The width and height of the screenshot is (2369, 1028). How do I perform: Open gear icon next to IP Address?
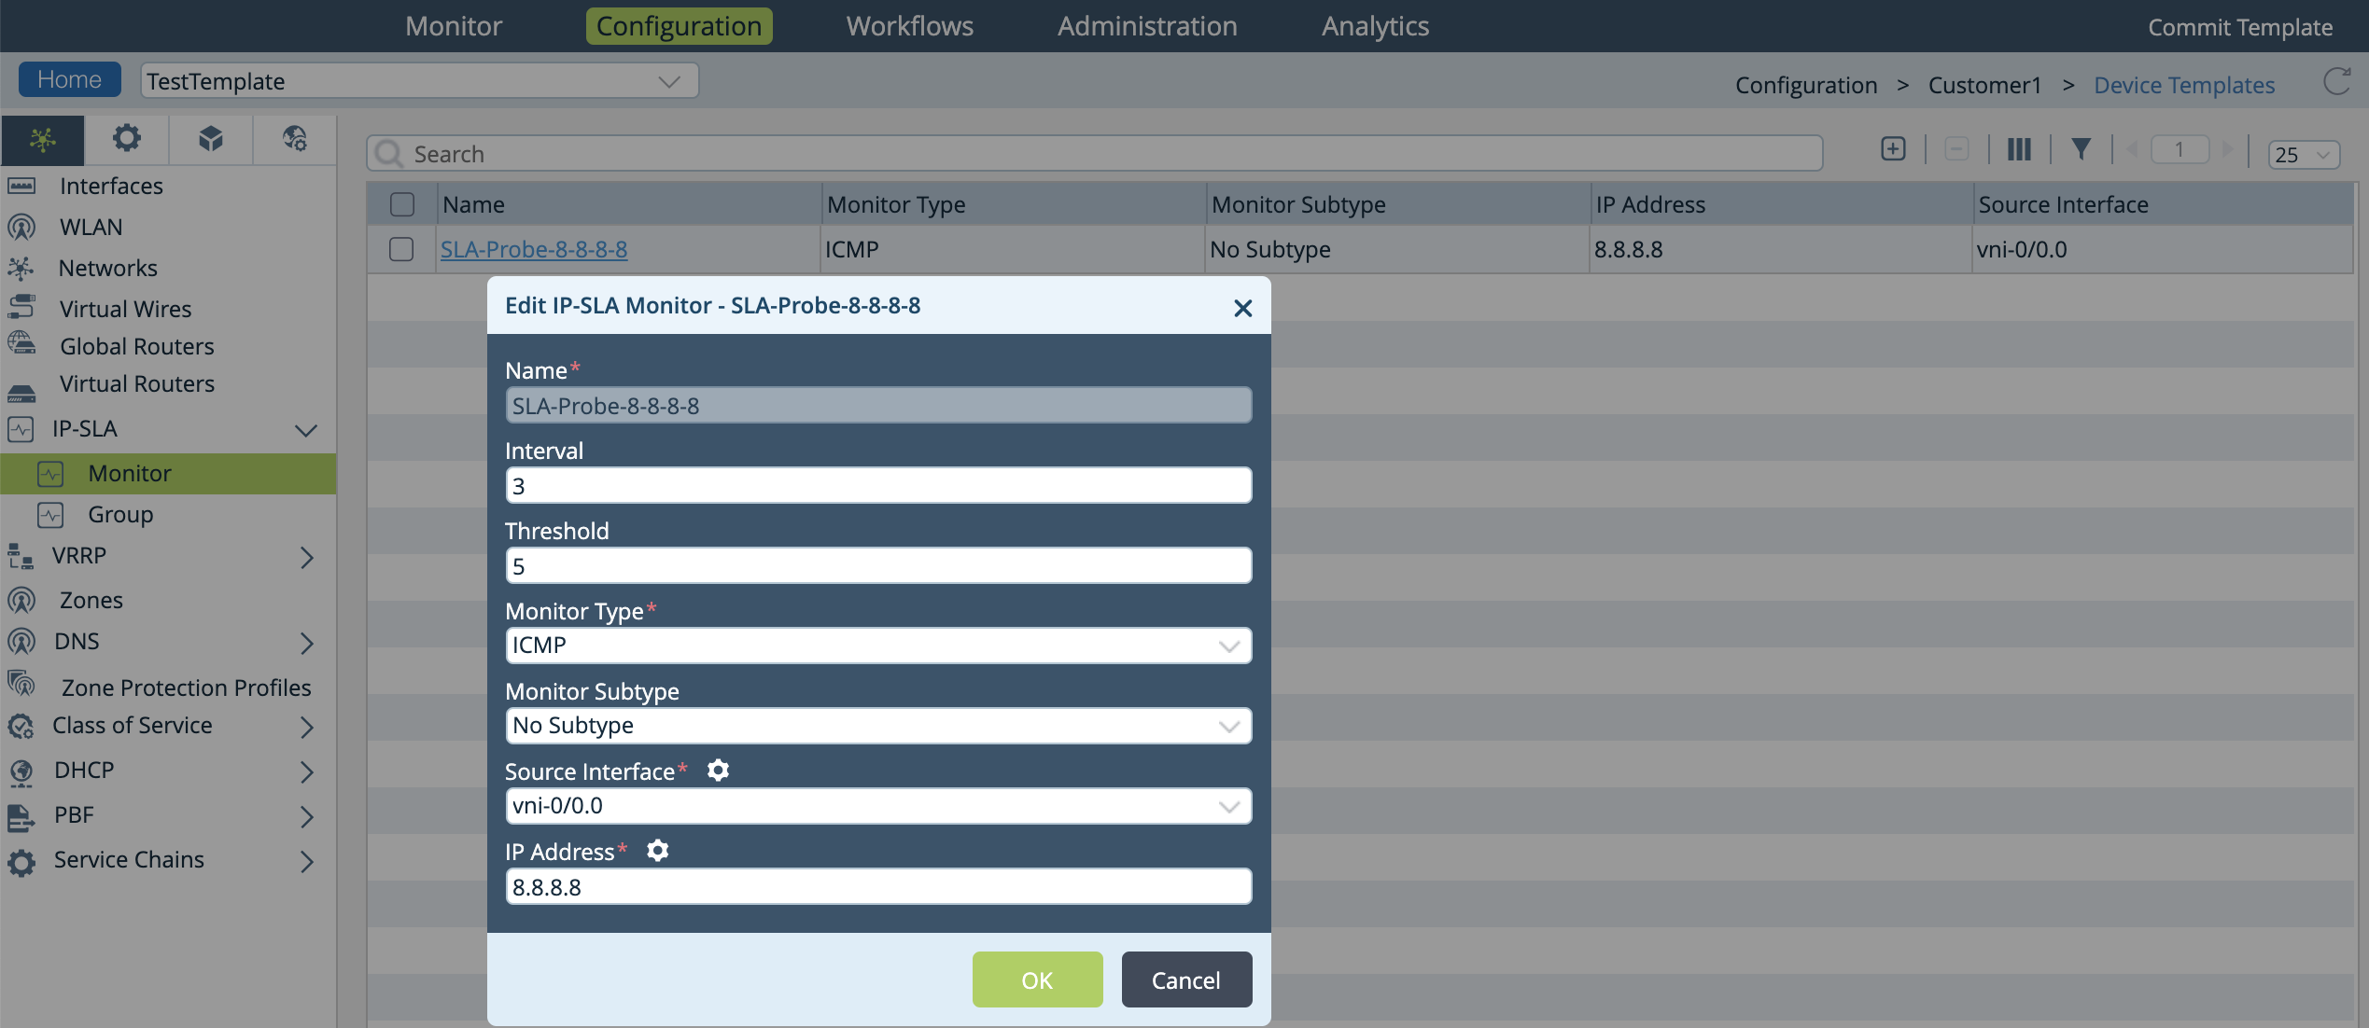658,851
